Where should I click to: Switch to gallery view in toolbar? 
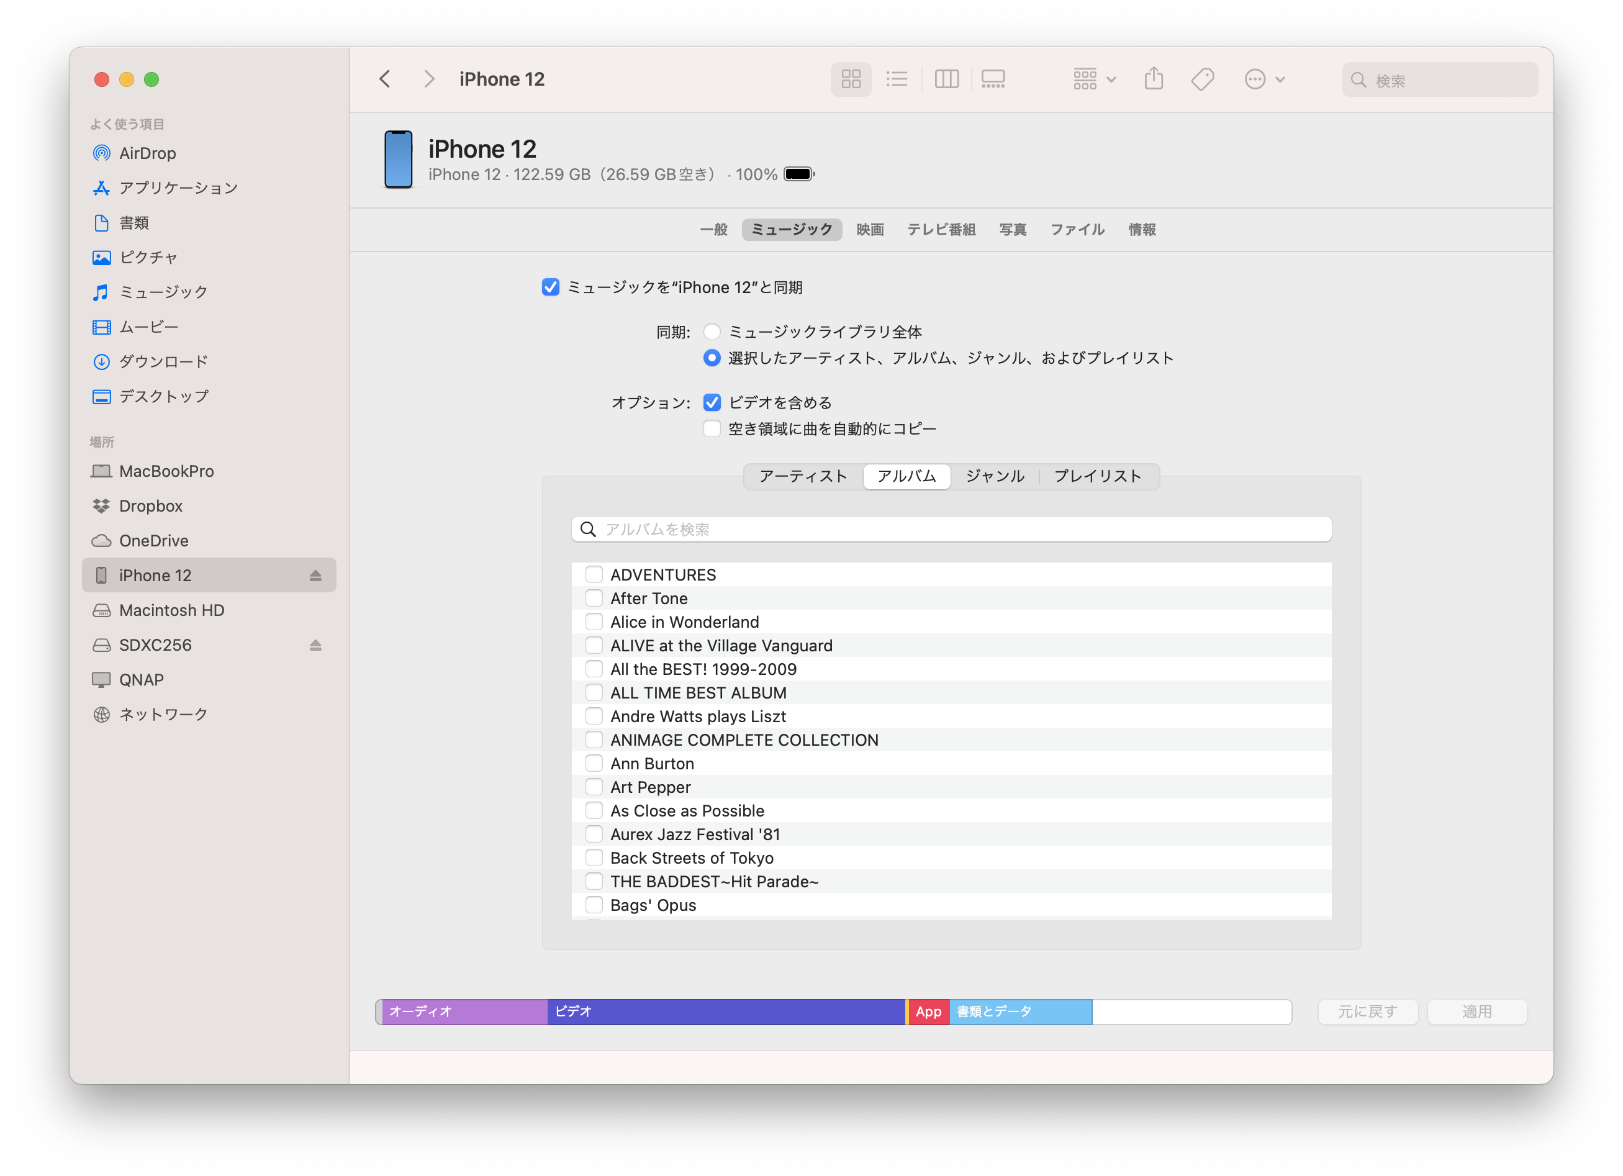(x=993, y=79)
